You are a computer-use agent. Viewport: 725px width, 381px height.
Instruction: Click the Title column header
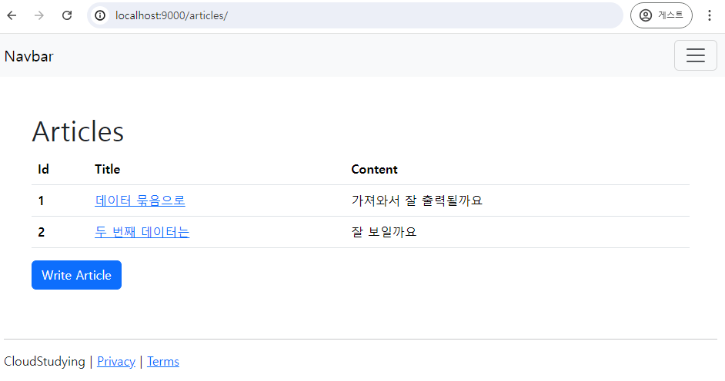[107, 169]
